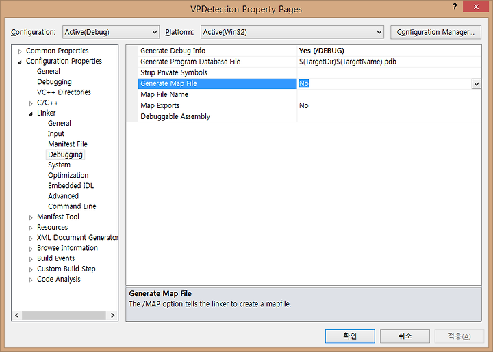Expand the C/C++ tree node
Screen dimensions: 493x352
point(31,103)
